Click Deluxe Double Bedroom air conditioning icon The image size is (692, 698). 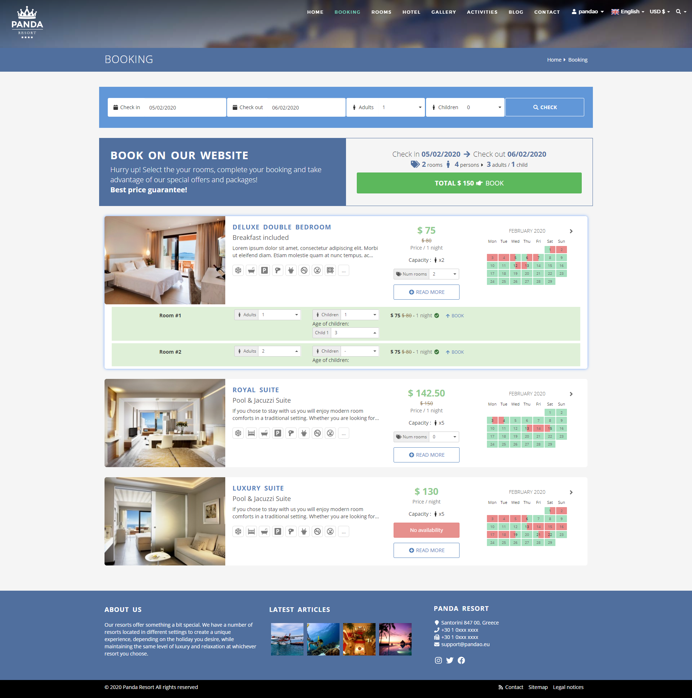point(238,270)
